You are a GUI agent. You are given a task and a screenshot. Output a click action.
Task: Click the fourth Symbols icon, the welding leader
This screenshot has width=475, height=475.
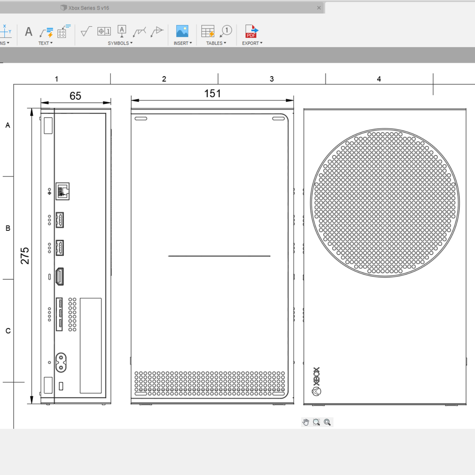tap(139, 32)
